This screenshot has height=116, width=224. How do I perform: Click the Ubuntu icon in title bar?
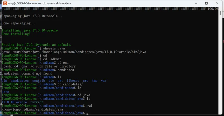tap(5, 3)
